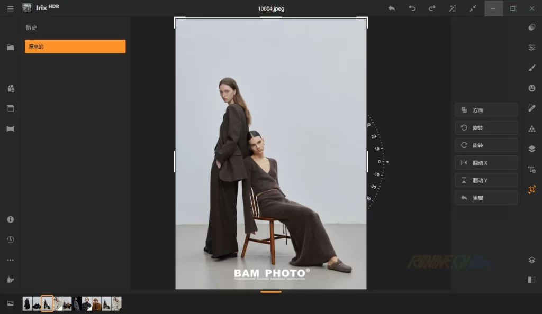This screenshot has width=542, height=314.
Task: Flip the image vertically with 翻动 Y
Action: point(485,180)
